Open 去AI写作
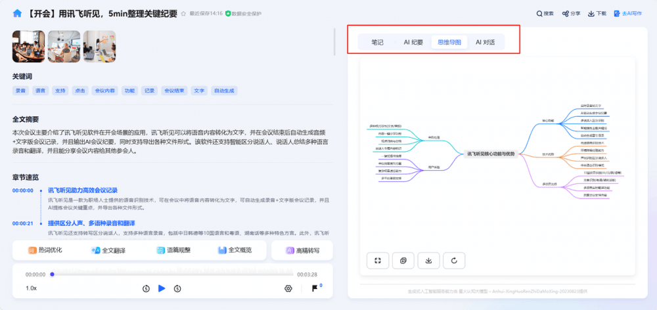The width and height of the screenshot is (657, 310). [627, 13]
